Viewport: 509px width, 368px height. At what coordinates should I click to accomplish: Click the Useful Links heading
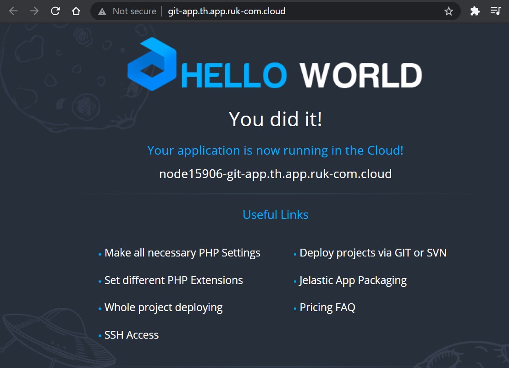[276, 215]
